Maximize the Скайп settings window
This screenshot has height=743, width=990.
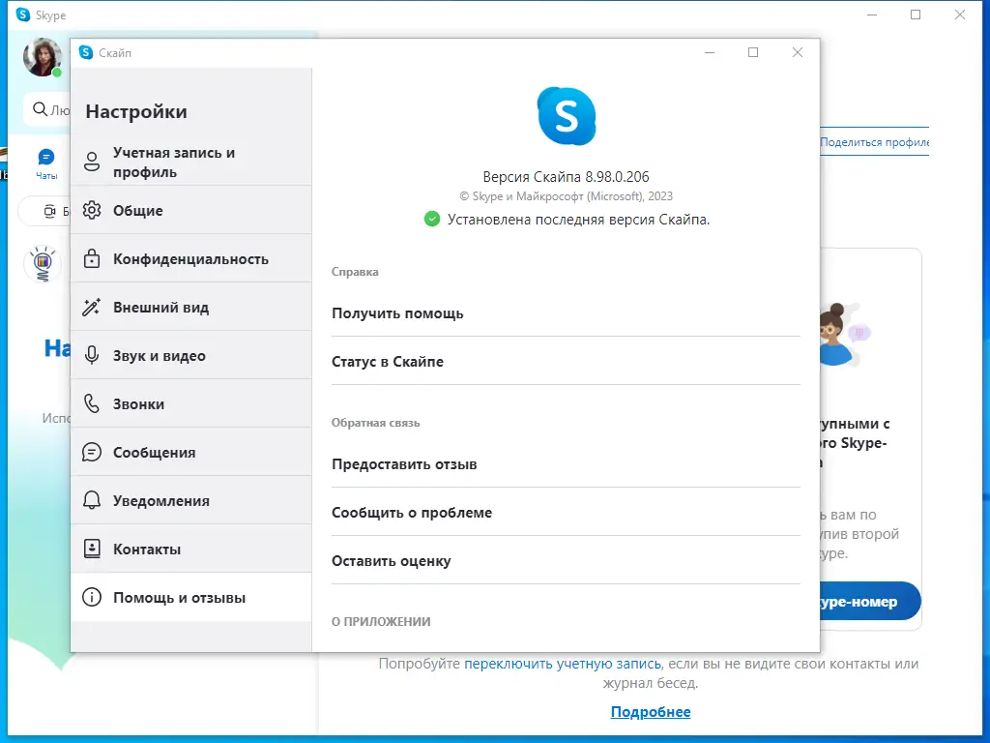[752, 52]
